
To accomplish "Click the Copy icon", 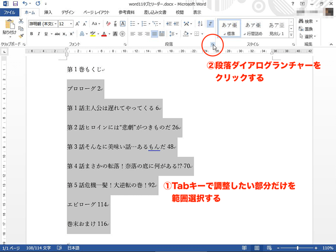I will pos(21,28).
